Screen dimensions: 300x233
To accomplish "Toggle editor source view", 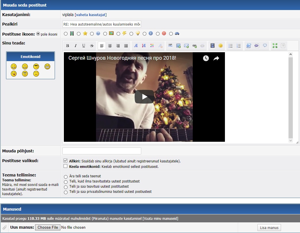I will (x=283, y=46).
